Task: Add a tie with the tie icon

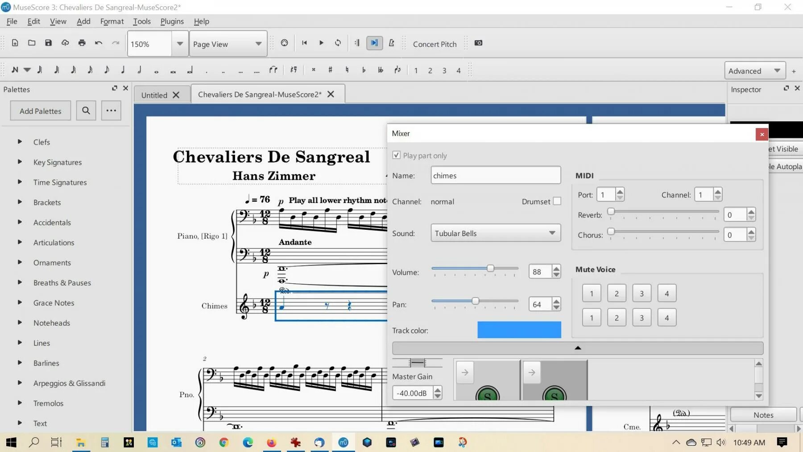Action: pyautogui.click(x=273, y=70)
